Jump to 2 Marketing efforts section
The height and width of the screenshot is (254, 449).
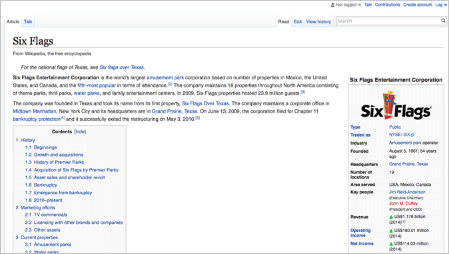pyautogui.click(x=35, y=207)
